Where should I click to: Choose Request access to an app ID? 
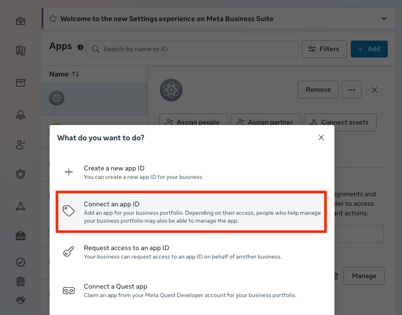click(192, 252)
